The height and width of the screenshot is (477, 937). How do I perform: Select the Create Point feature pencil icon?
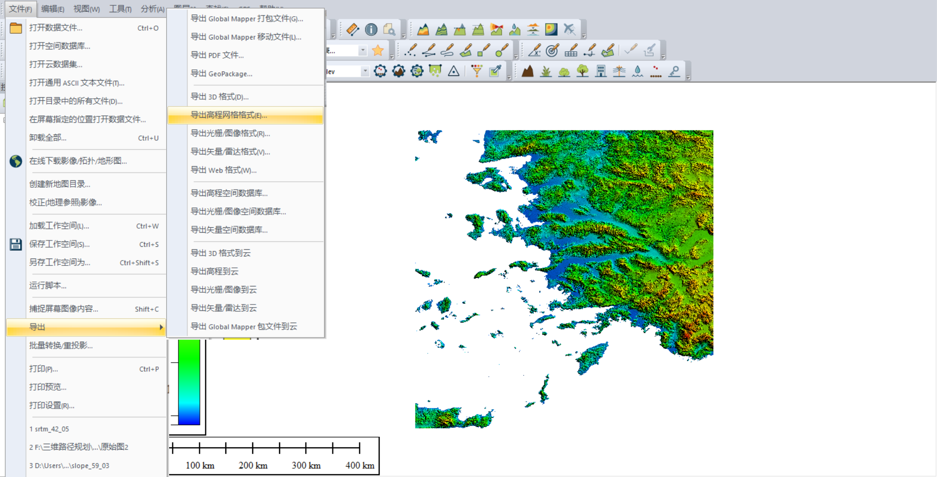coord(411,50)
